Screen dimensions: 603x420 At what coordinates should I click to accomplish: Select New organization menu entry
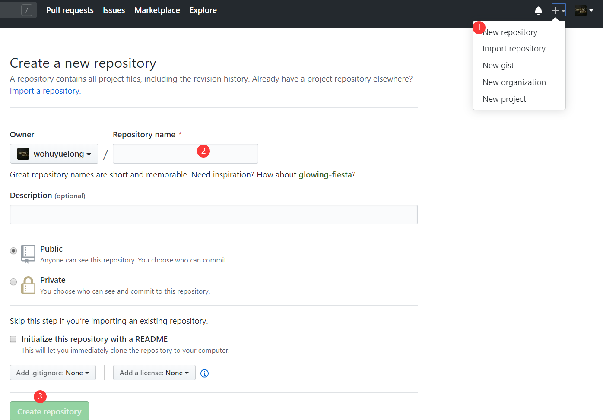[x=514, y=82]
